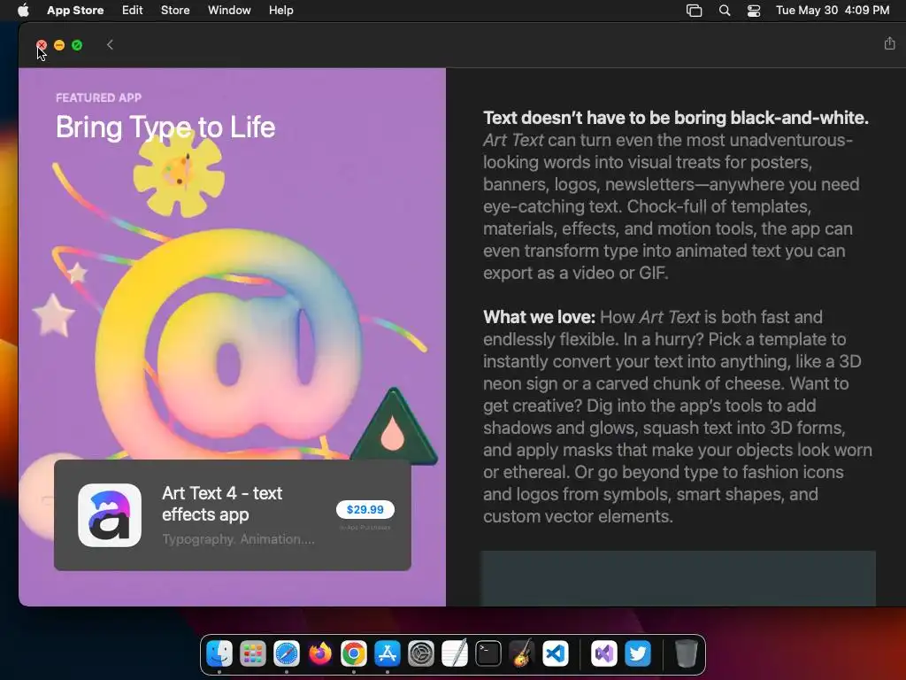906x680 pixels.
Task: Buy Art Text 4 for $29.99
Action: (x=365, y=509)
